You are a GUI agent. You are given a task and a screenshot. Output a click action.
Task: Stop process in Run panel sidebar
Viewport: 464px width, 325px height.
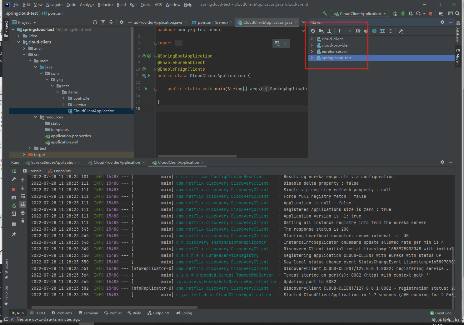(x=14, y=189)
